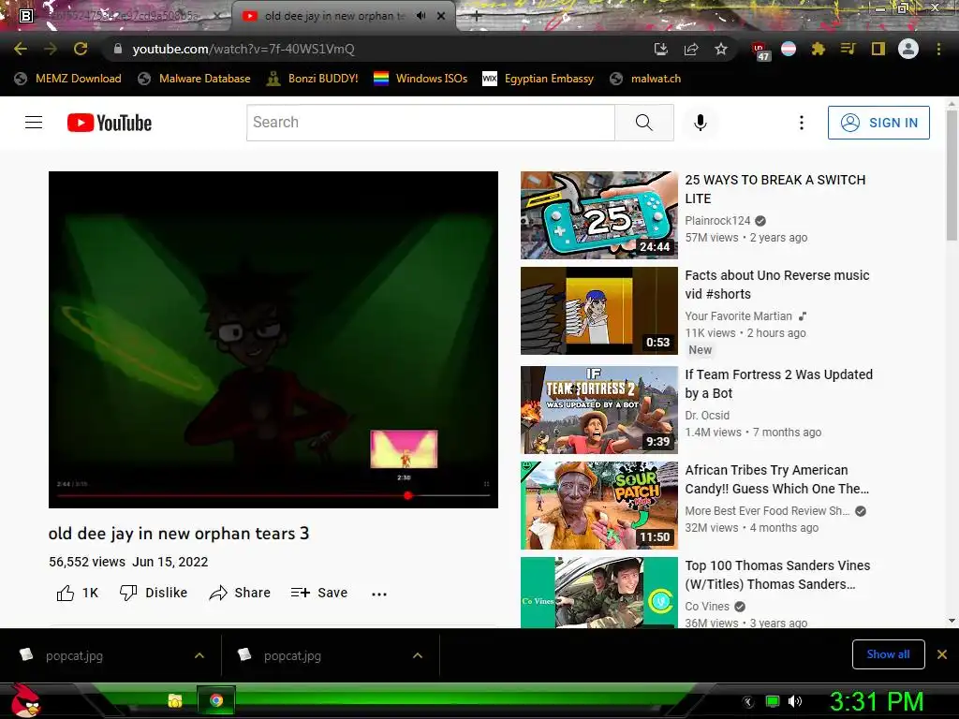Open the malwat.ch bookmark
The width and height of the screenshot is (959, 719).
(x=644, y=79)
